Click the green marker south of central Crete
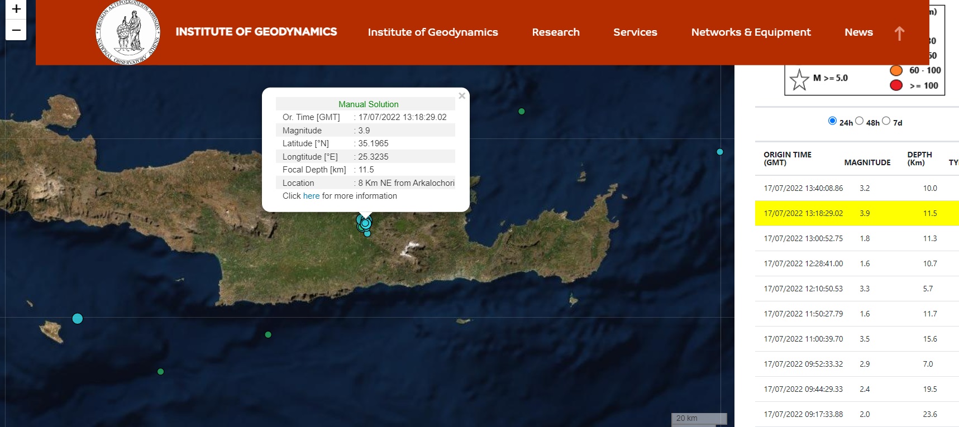This screenshot has height=427, width=959. pyautogui.click(x=268, y=335)
